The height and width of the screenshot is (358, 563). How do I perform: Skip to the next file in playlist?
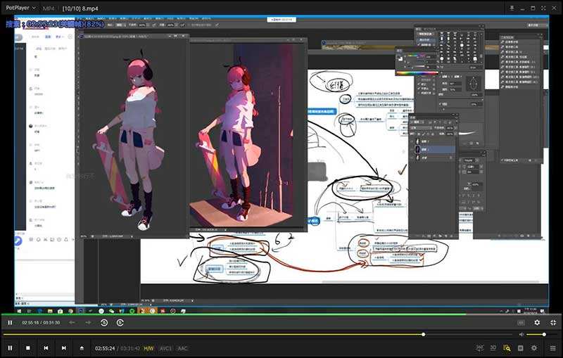pyautogui.click(x=63, y=348)
